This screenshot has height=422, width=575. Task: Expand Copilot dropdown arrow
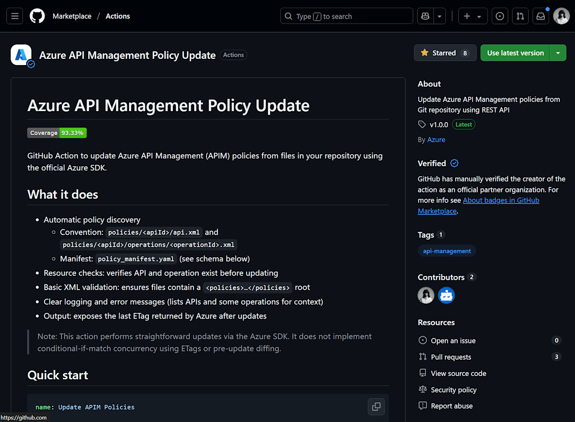[x=439, y=16]
